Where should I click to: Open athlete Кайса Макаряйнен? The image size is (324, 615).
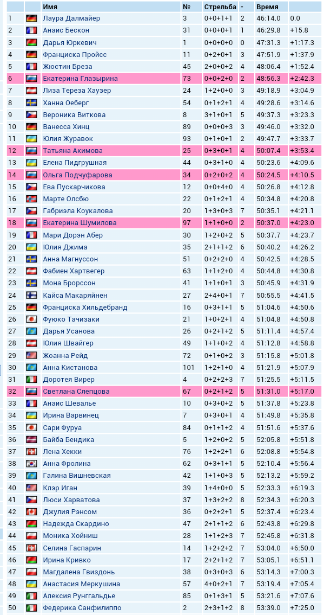tap(75, 296)
